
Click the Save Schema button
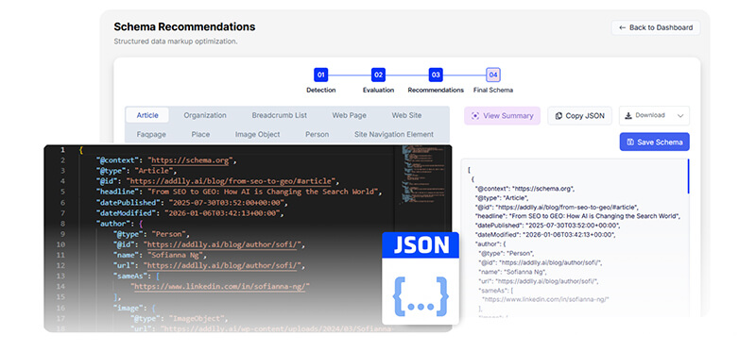[654, 142]
